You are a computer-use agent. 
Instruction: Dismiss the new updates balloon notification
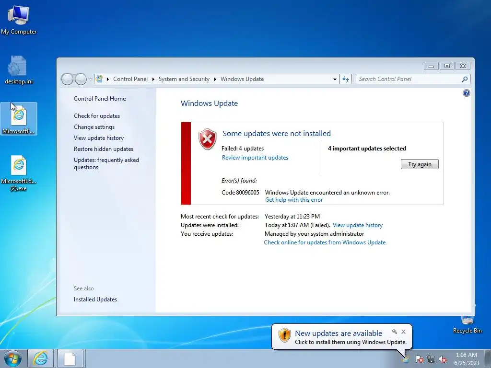[x=403, y=332]
